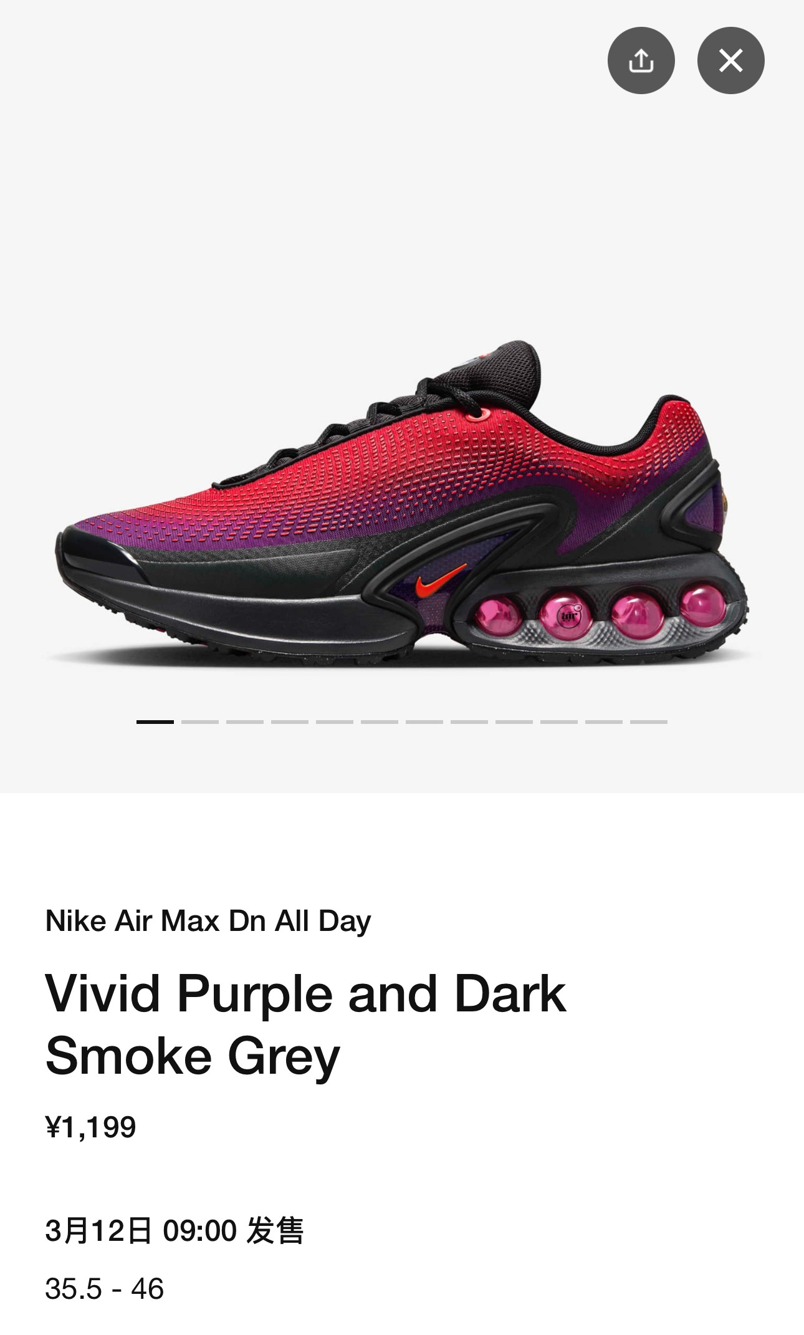Jump to tenth image indicator
The height and width of the screenshot is (1335, 804).
click(x=559, y=721)
